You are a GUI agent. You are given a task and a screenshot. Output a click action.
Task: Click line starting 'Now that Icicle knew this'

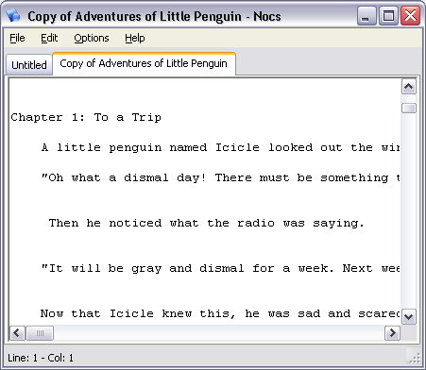(x=220, y=313)
